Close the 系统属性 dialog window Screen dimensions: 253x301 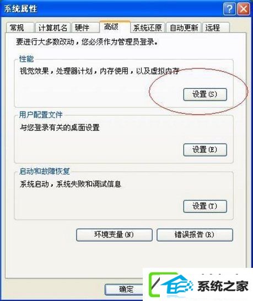click(244, 9)
